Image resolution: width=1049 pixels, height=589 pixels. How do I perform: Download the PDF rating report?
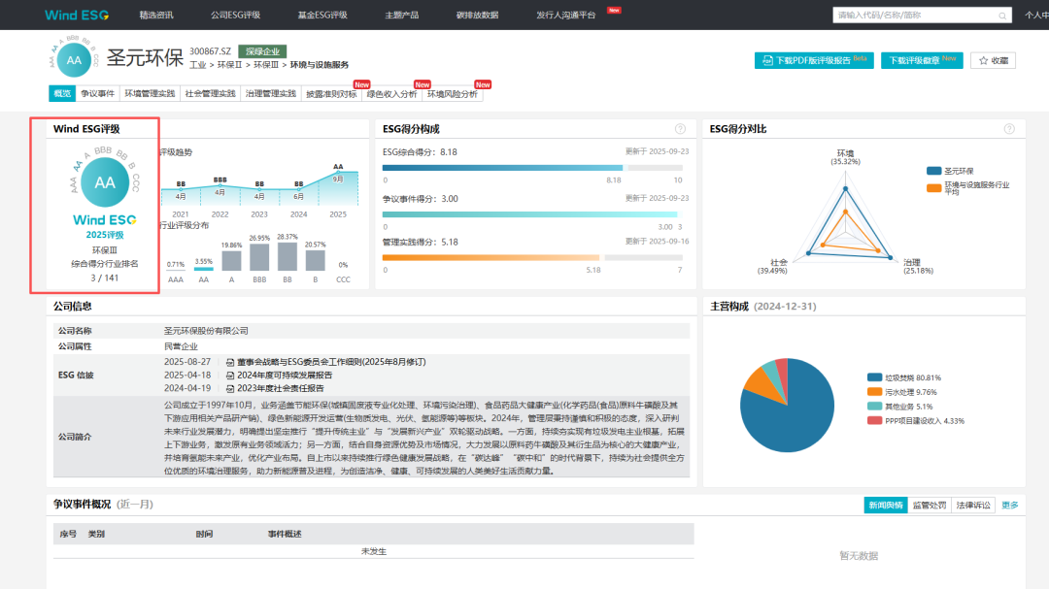[813, 60]
